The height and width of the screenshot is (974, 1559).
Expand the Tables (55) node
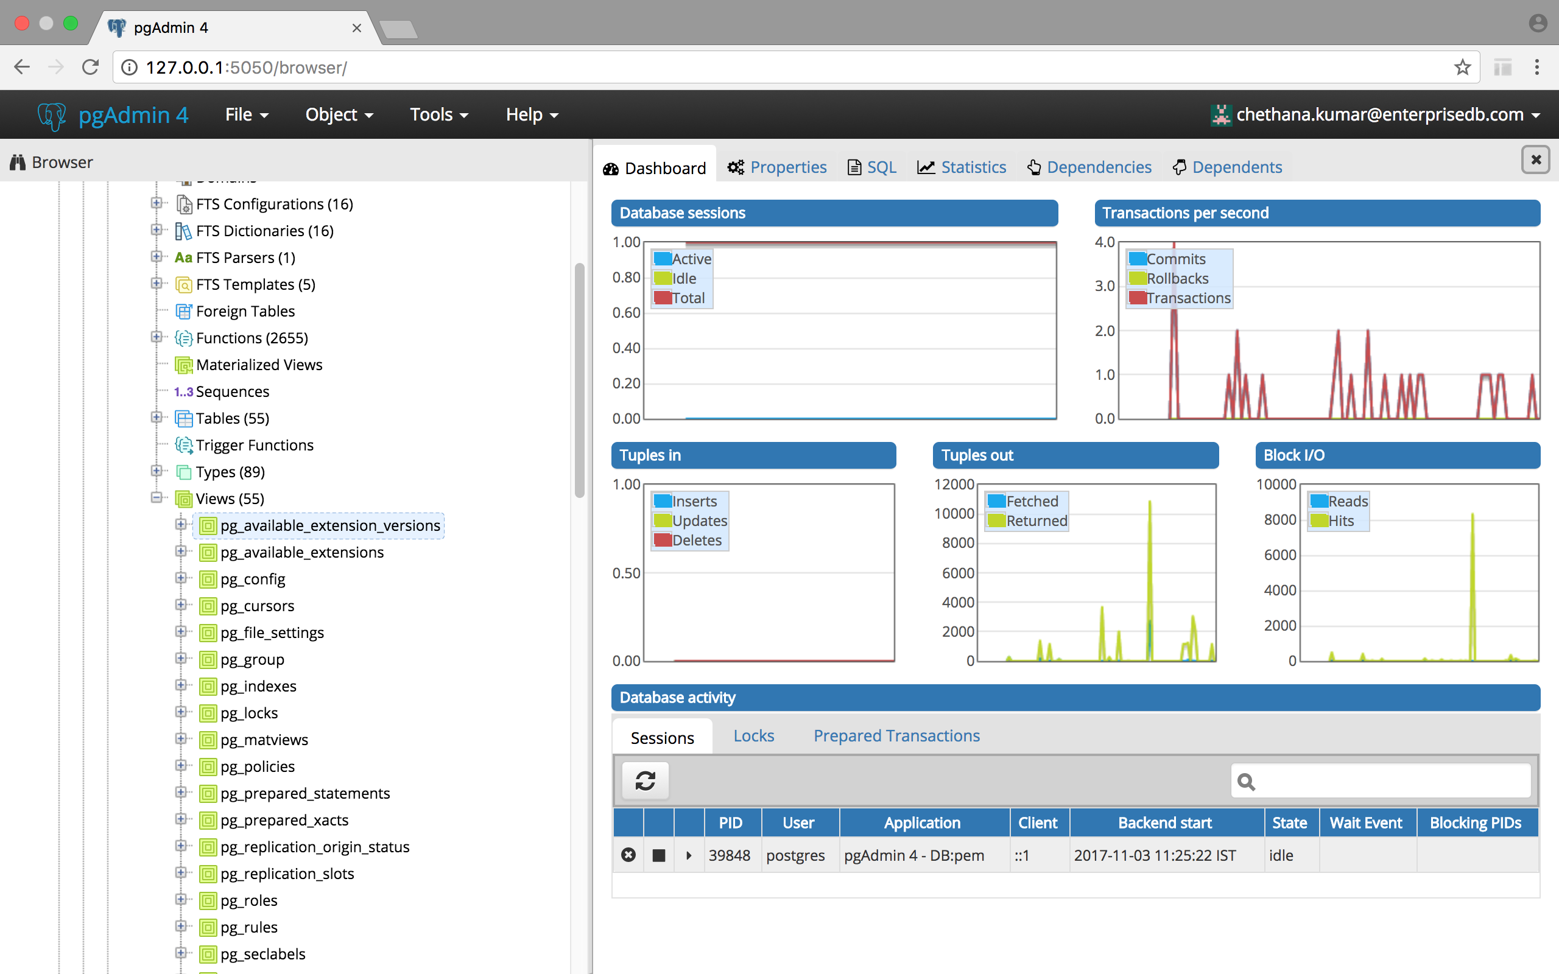pos(157,418)
